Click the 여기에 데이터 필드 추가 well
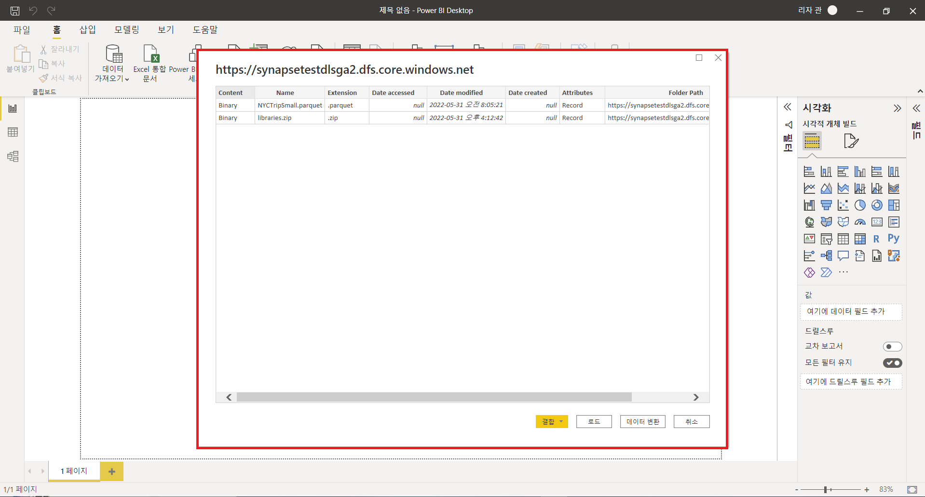 pyautogui.click(x=851, y=312)
